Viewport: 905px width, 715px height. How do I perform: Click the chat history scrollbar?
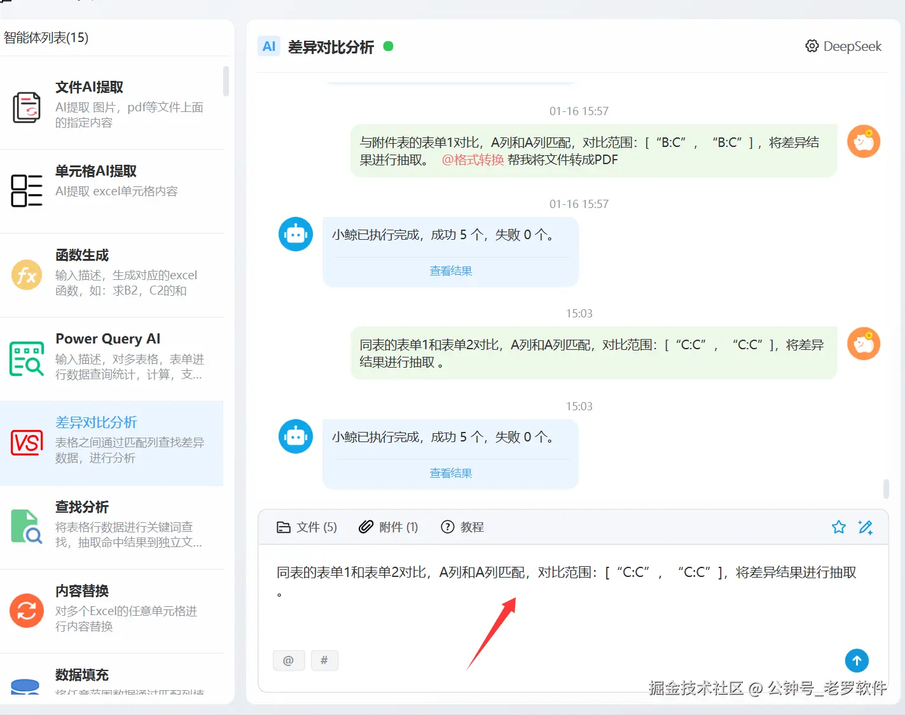click(x=886, y=489)
